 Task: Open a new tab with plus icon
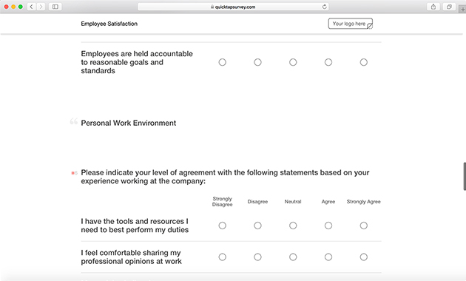[462, 9]
